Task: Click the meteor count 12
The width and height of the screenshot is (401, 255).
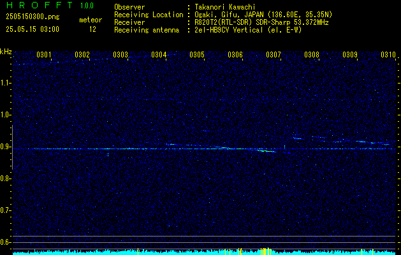Action: tap(92, 29)
